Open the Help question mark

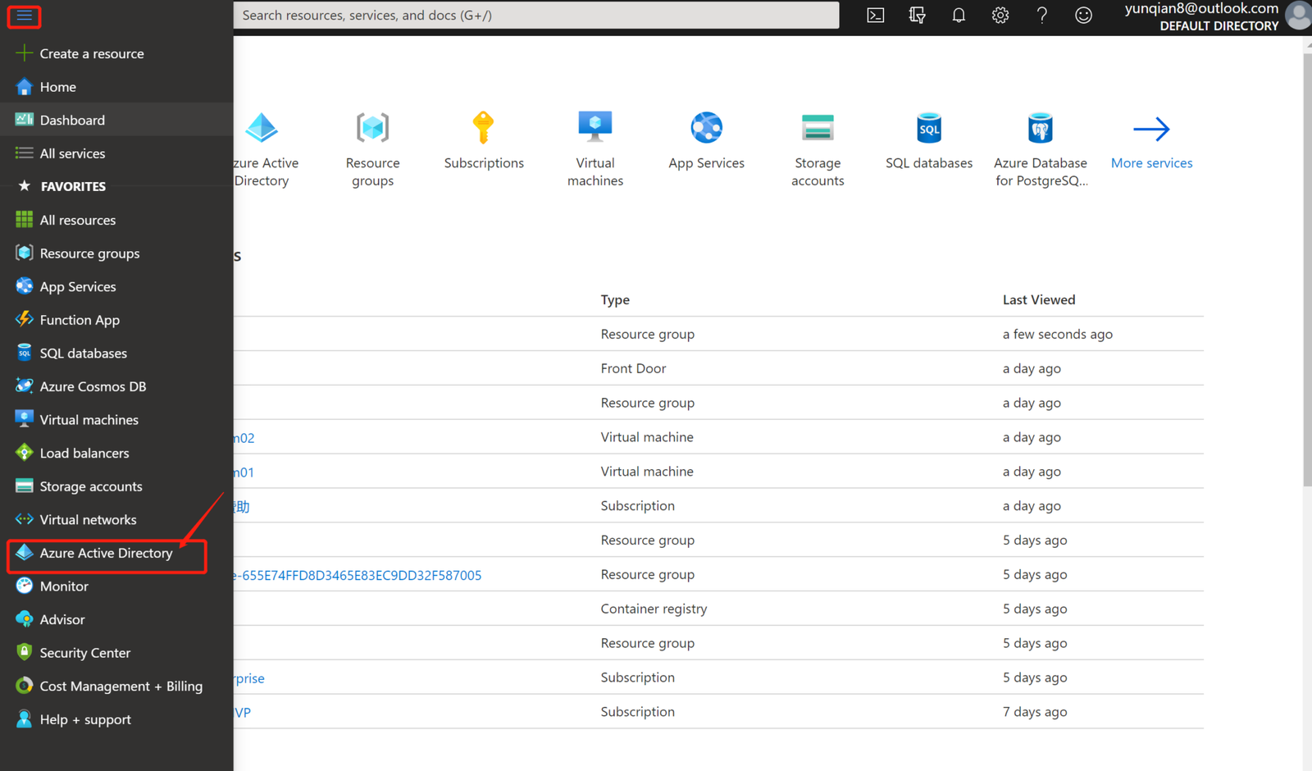1041,15
